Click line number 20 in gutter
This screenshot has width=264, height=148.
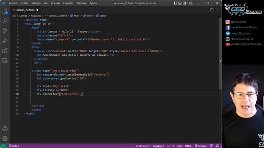click(17, 94)
